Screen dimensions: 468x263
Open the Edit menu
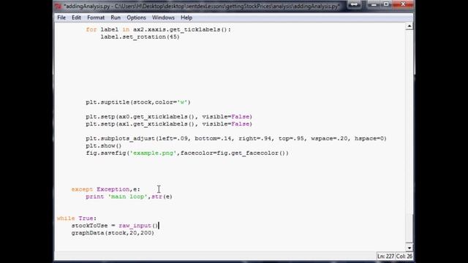[x=76, y=18]
